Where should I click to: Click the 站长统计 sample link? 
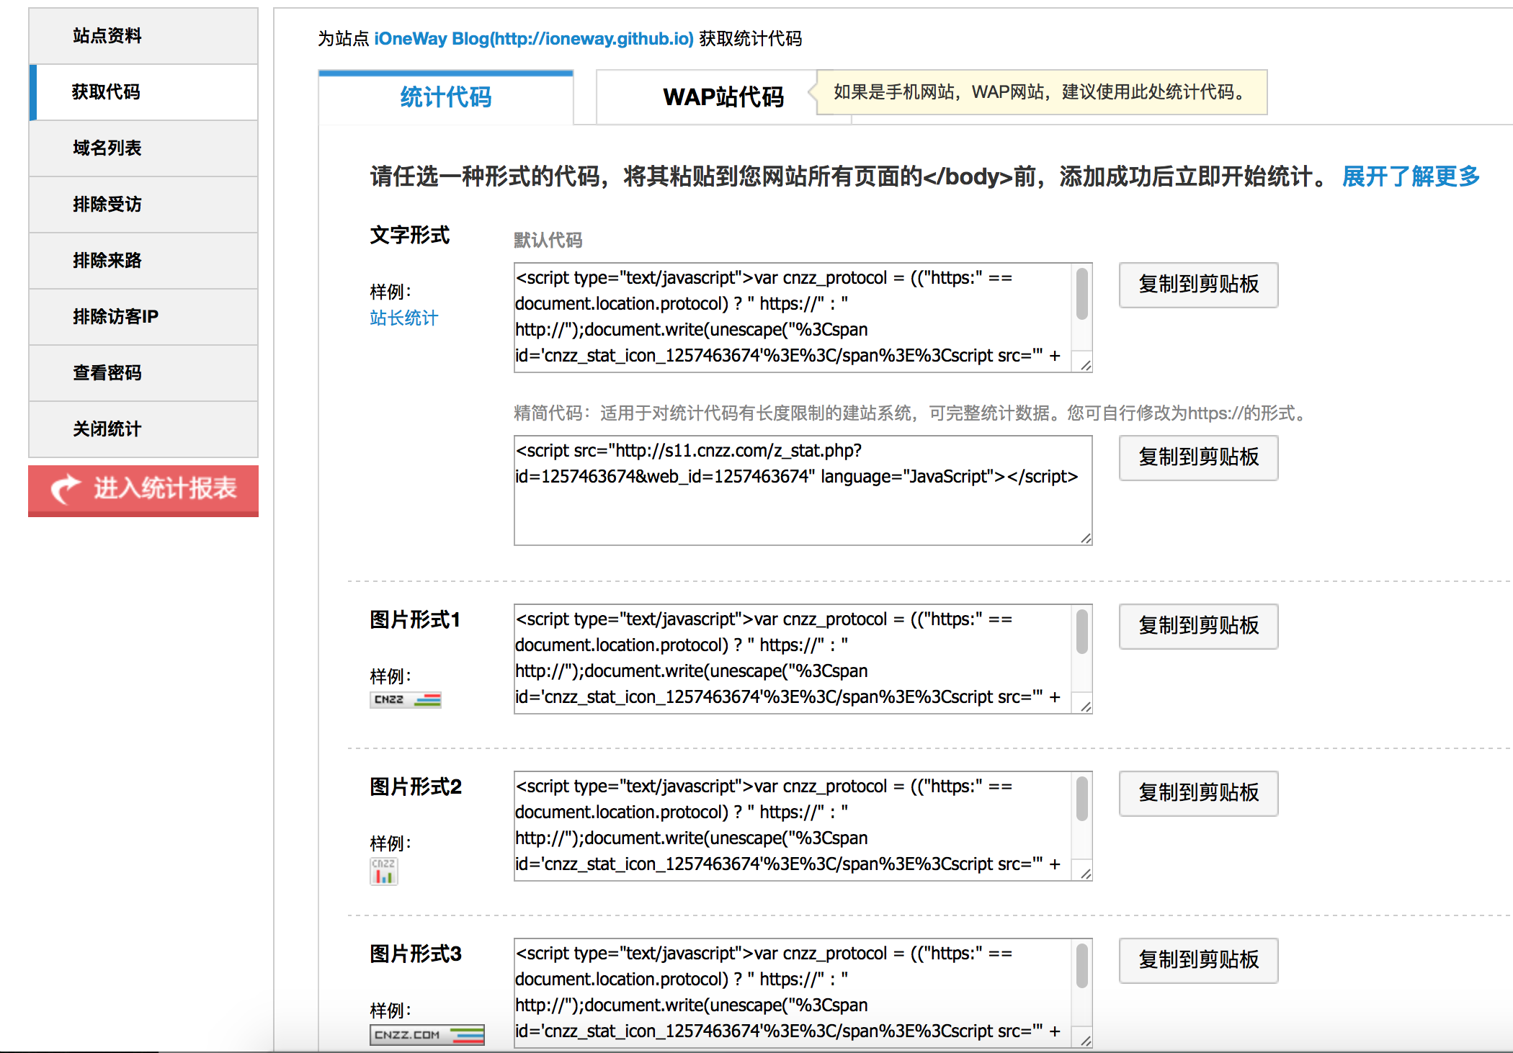[x=403, y=318]
